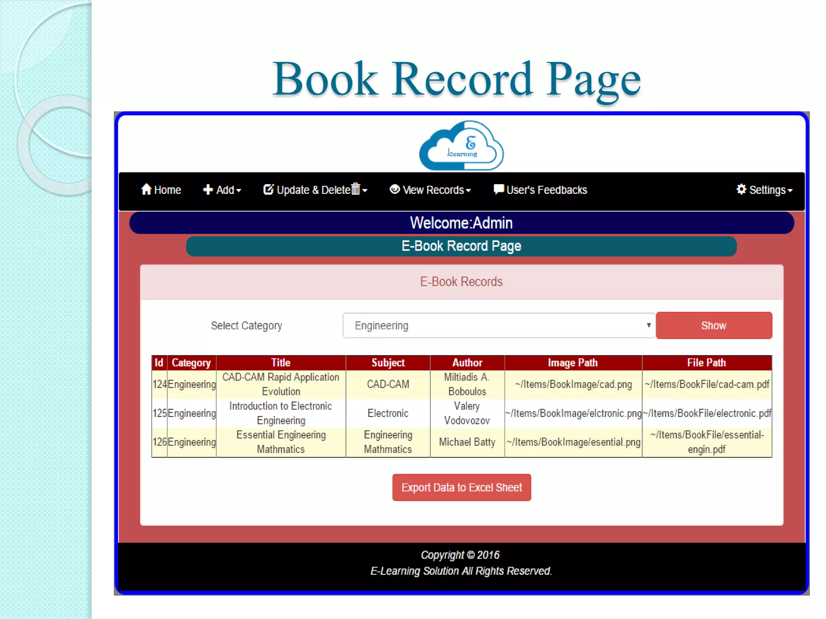Image resolution: width=826 pixels, height=619 pixels.
Task: Click the Select Category label
Action: click(246, 326)
